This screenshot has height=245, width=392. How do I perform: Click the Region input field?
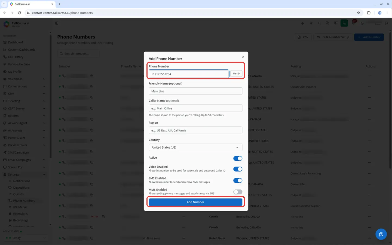(x=195, y=130)
